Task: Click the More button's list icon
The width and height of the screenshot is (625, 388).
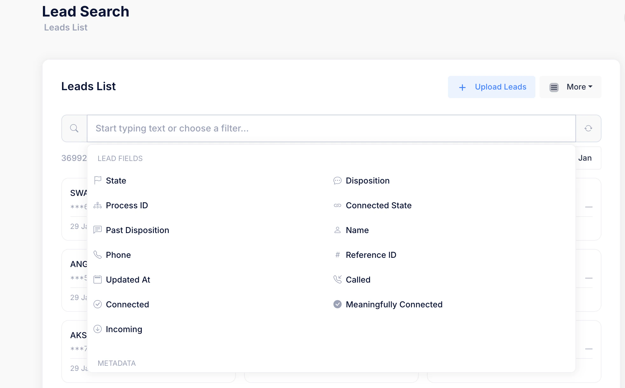Action: [x=554, y=87]
